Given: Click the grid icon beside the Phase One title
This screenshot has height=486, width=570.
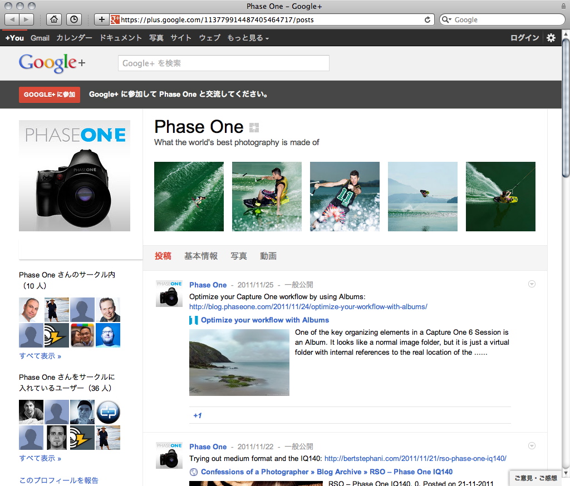Looking at the screenshot, I should pyautogui.click(x=254, y=127).
